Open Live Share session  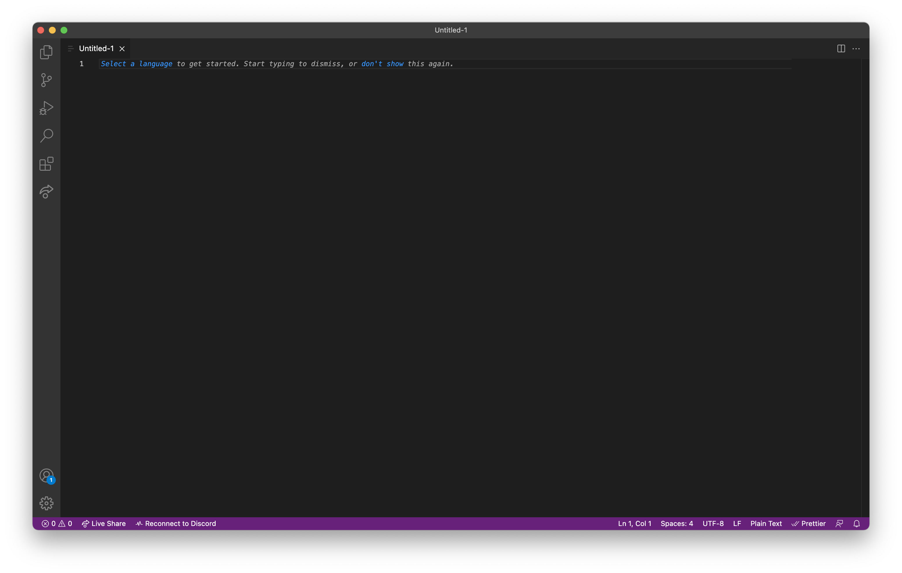click(x=103, y=523)
